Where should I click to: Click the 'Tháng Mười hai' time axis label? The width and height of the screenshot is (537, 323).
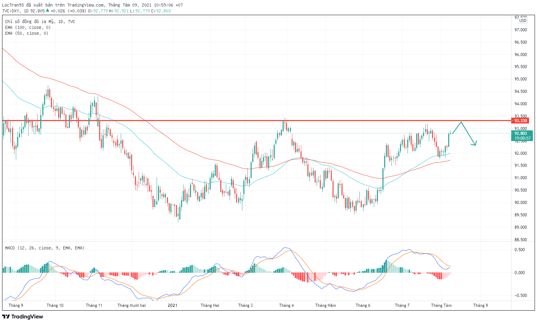tap(131, 305)
